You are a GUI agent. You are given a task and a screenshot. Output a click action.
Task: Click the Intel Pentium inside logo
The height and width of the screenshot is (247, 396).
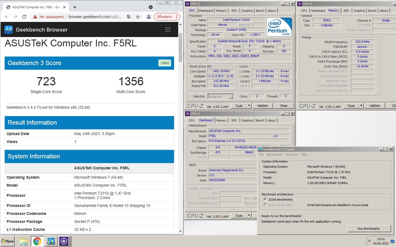(x=279, y=27)
